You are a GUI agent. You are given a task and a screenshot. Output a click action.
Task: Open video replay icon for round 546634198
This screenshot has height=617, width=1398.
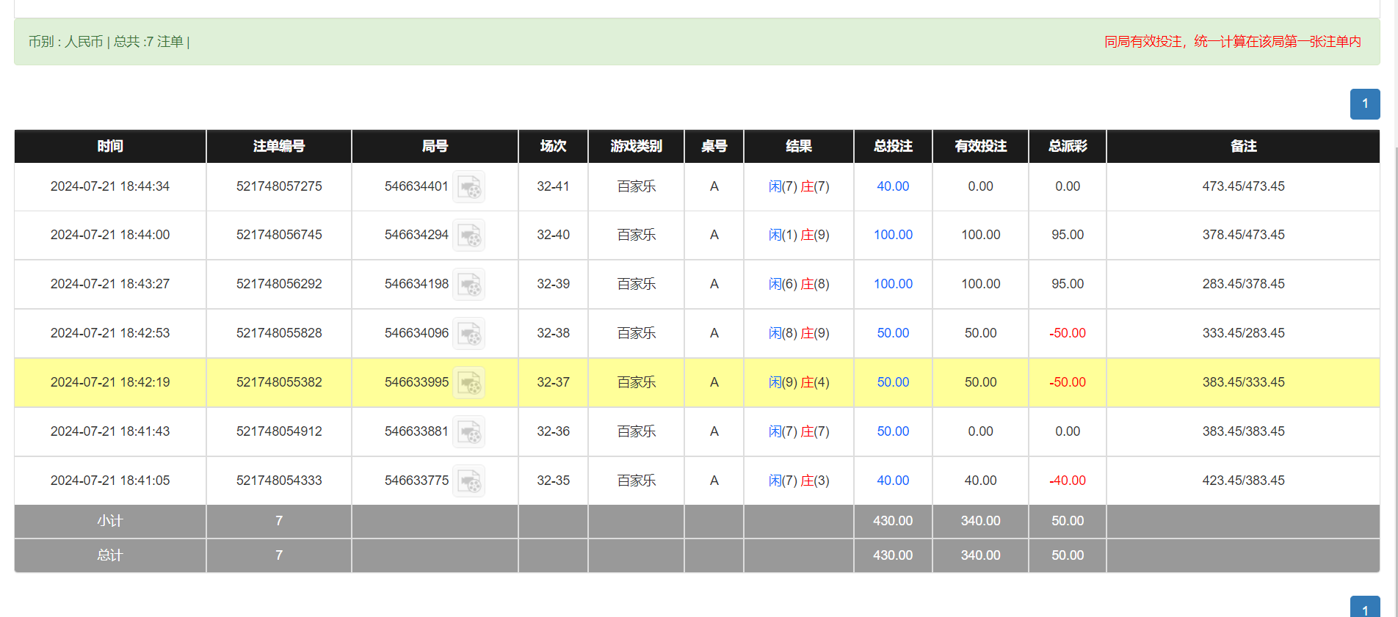pyautogui.click(x=468, y=285)
